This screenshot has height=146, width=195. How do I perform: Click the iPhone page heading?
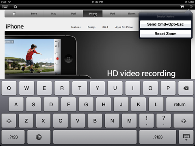coord(15,26)
